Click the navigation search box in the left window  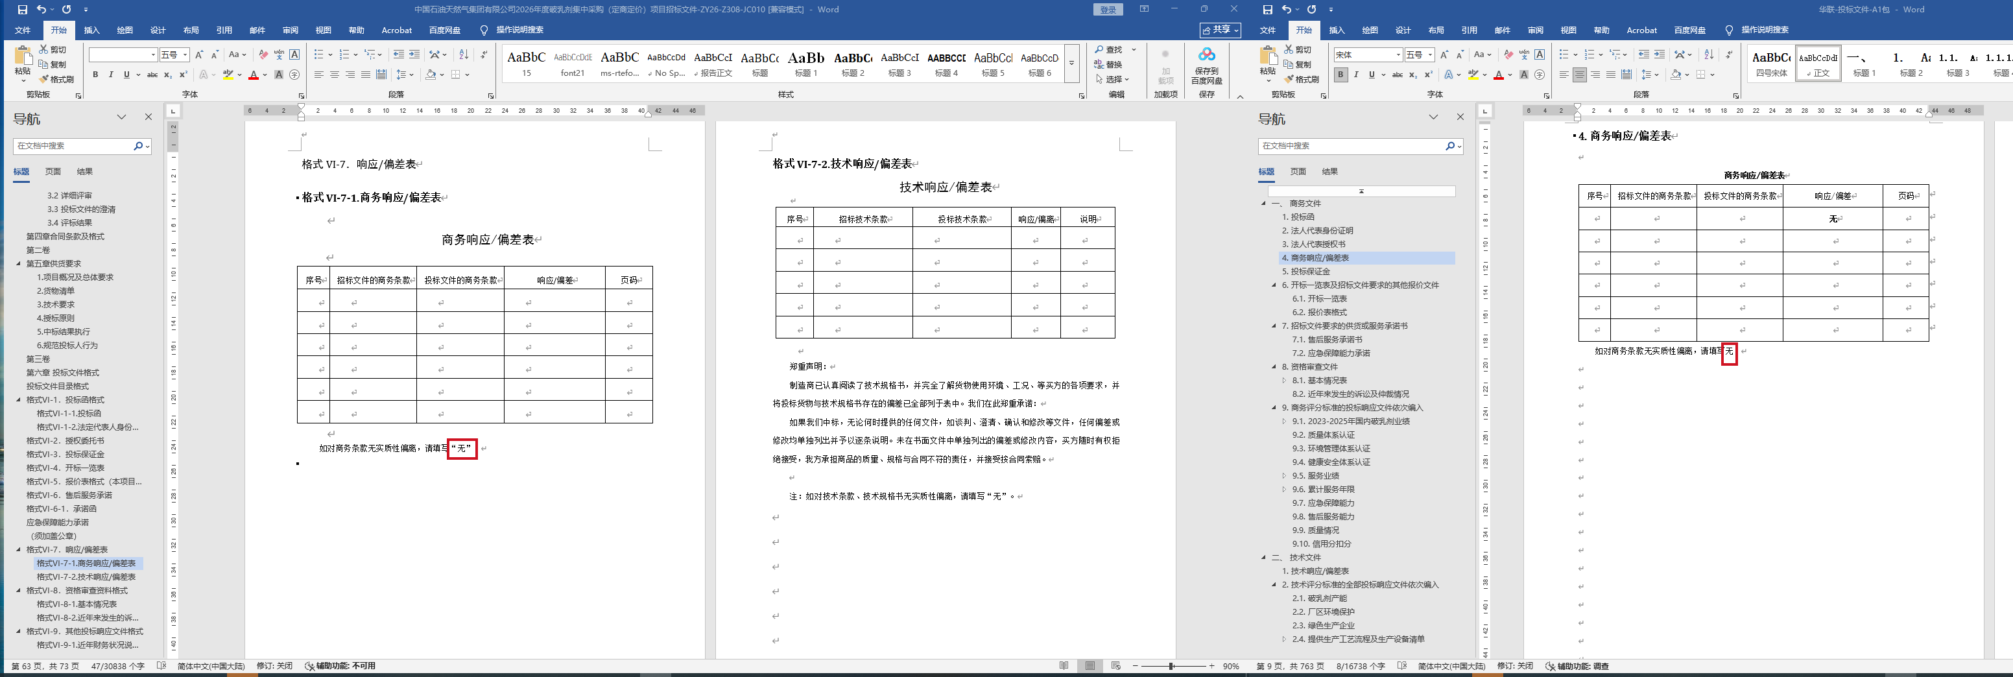tap(73, 145)
